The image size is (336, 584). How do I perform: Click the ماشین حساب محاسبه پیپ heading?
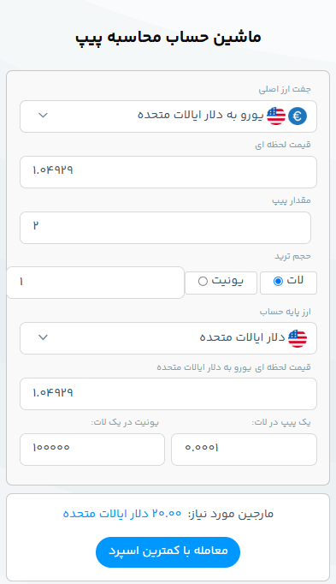(168, 38)
